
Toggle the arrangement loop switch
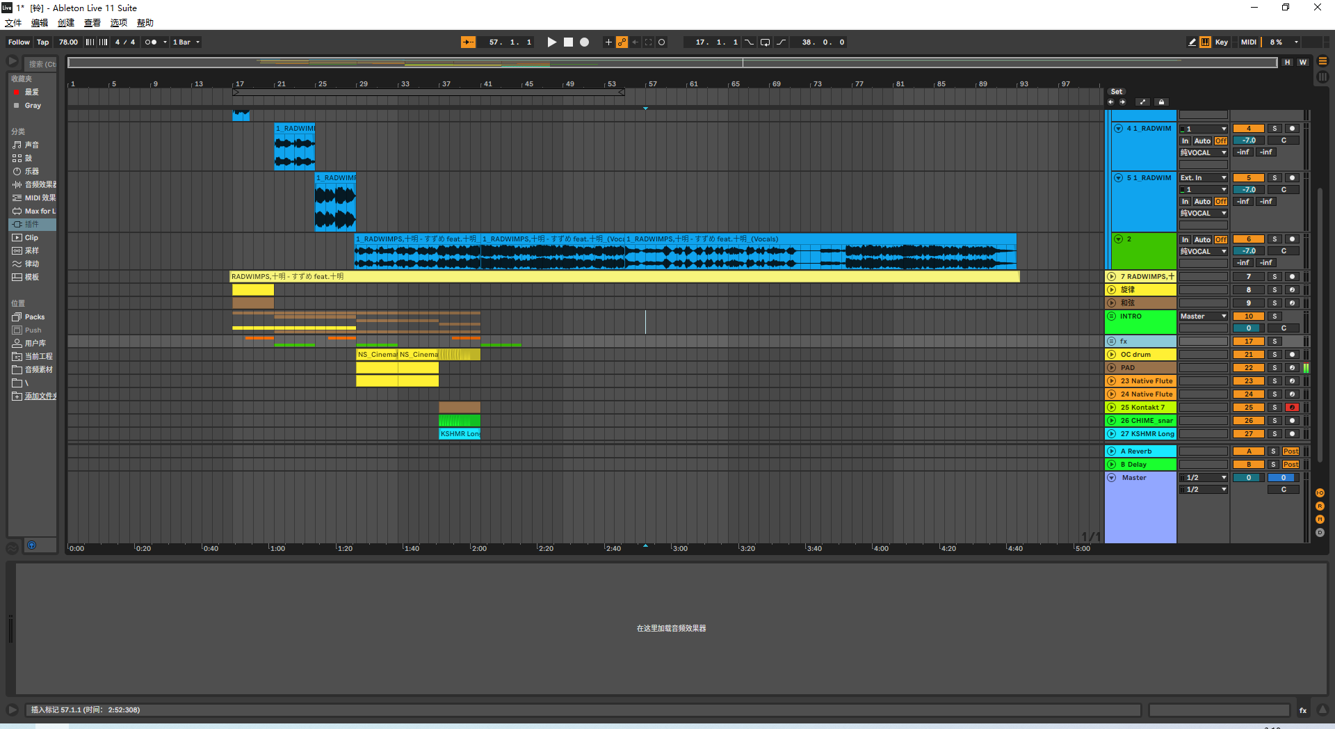tap(765, 42)
